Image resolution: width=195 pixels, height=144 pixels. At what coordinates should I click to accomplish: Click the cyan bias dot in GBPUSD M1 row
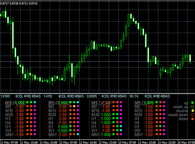35,102
